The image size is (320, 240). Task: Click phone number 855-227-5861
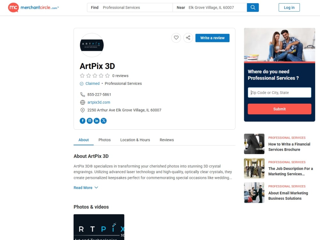click(99, 94)
